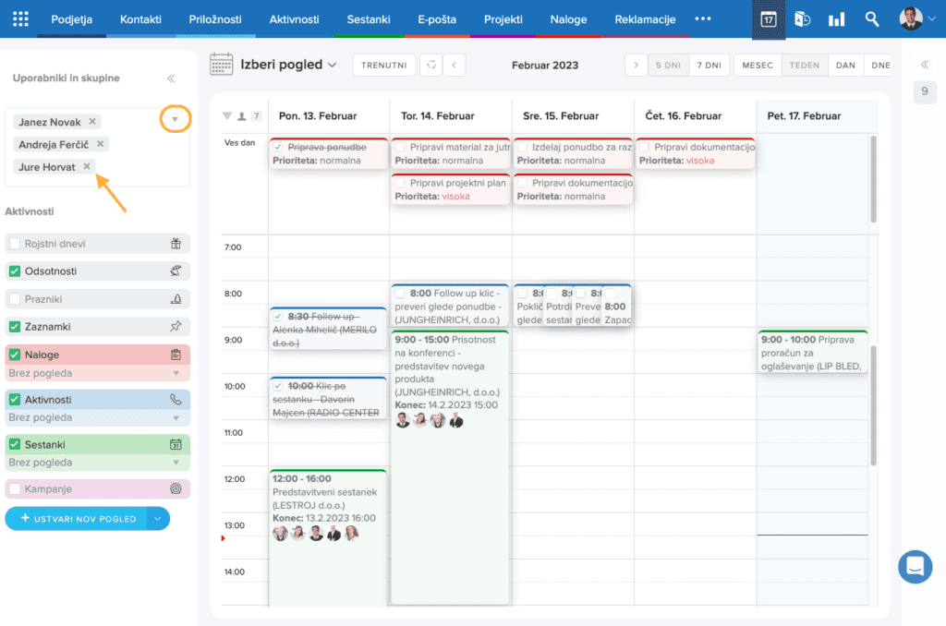946x626 pixels.
Task: Click the calendar grid icon beside Izberi pogled
Action: tap(222, 65)
